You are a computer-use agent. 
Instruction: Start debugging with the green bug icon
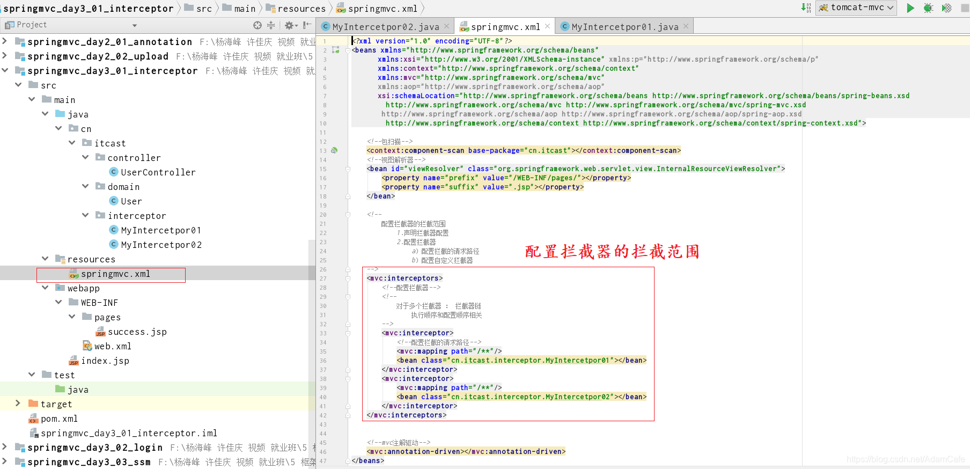click(x=929, y=8)
